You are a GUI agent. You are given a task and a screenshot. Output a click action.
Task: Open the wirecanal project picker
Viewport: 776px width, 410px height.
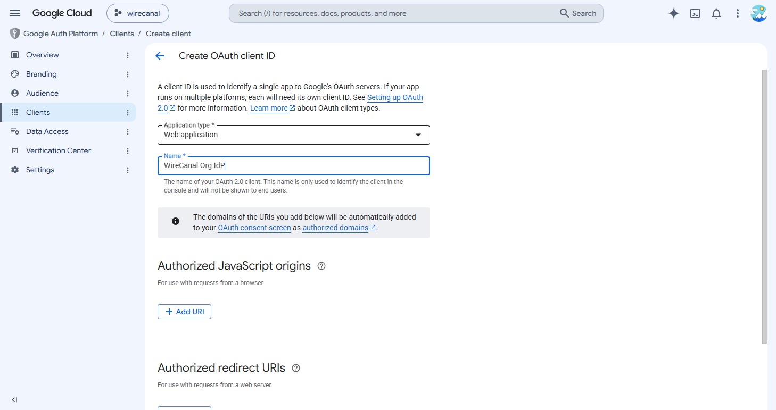(138, 13)
